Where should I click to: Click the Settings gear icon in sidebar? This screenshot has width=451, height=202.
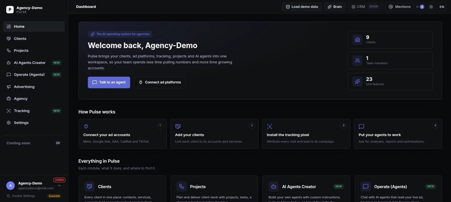(x=9, y=123)
